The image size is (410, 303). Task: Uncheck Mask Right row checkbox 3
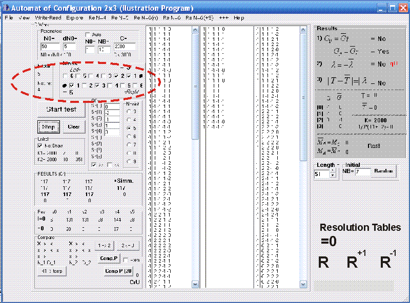pos(97,85)
